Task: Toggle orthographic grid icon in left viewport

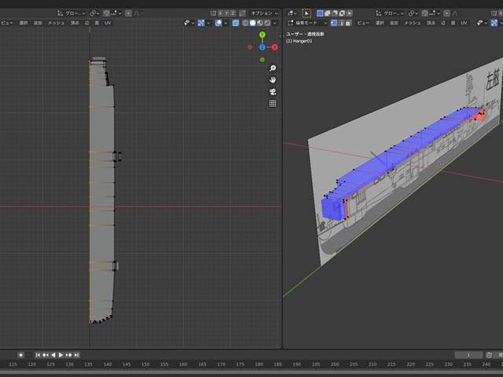Action: coord(273,103)
